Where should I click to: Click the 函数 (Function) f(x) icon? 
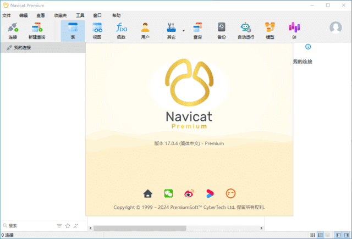tap(121, 30)
